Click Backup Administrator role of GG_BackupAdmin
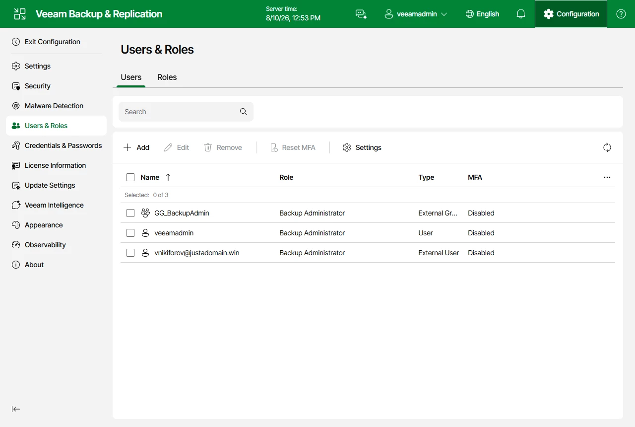 (x=312, y=213)
